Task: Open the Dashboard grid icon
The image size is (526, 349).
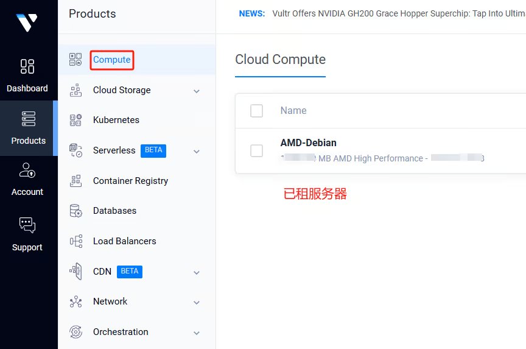Action: (27, 66)
